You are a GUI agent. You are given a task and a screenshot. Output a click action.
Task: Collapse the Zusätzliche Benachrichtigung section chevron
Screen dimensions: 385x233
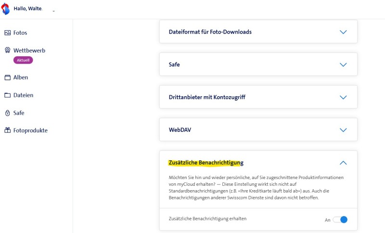click(x=343, y=163)
